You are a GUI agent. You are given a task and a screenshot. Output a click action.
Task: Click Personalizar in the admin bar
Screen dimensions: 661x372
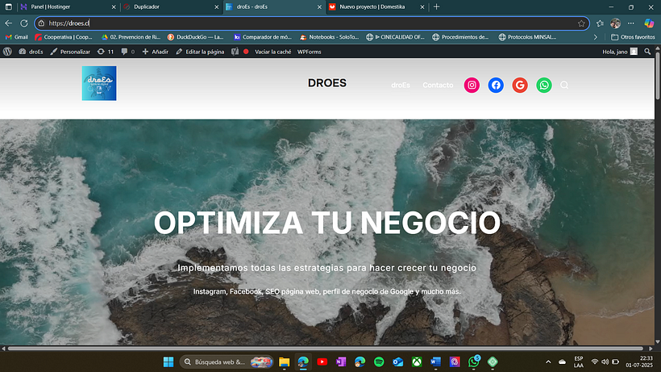(70, 51)
